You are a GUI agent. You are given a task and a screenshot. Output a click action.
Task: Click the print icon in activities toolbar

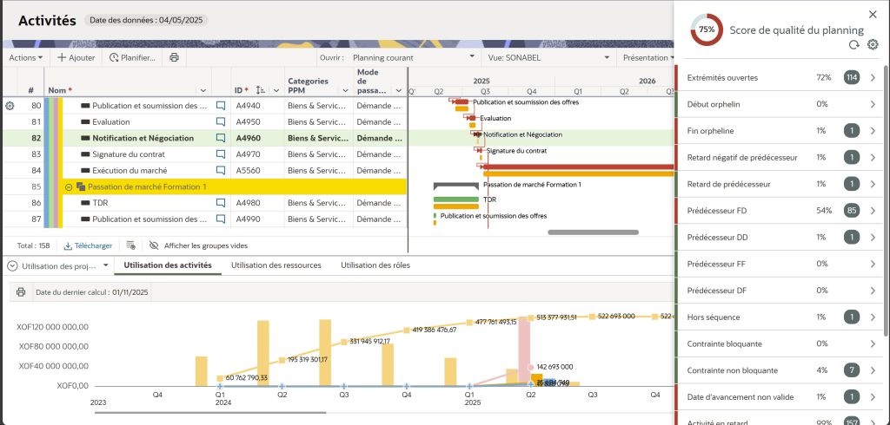coord(174,57)
